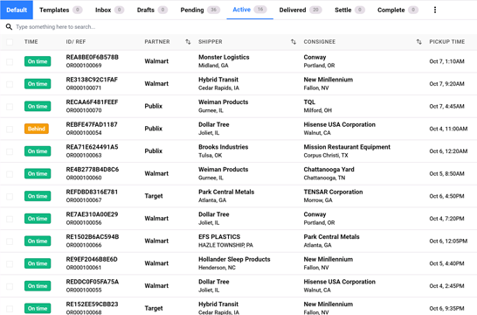Switch to the Default tab
This screenshot has height=315, width=477.
[17, 10]
